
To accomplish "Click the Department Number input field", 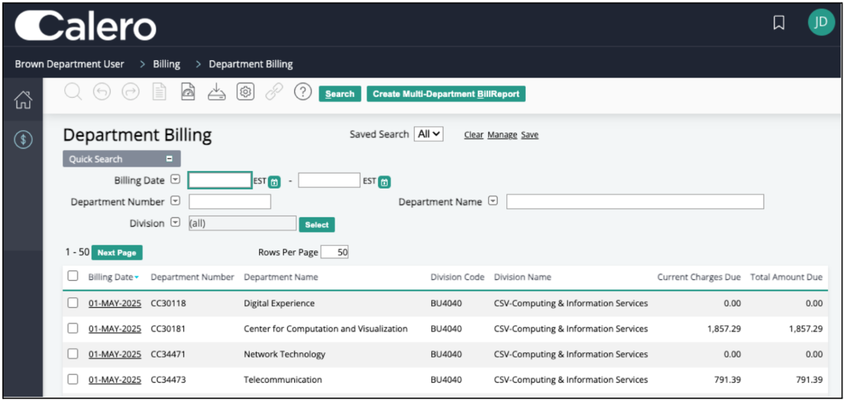I will click(230, 201).
